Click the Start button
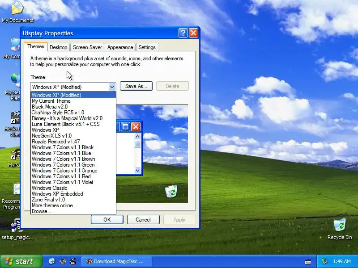This screenshot has width=358, height=268. click(x=21, y=261)
